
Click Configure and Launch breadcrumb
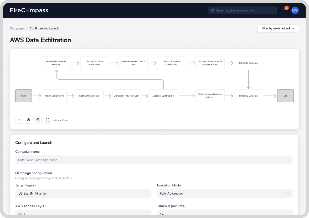coord(44,28)
